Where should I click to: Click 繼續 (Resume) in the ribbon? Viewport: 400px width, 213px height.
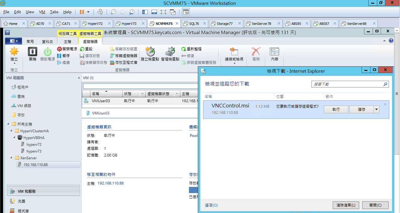pyautogui.click(x=64, y=63)
